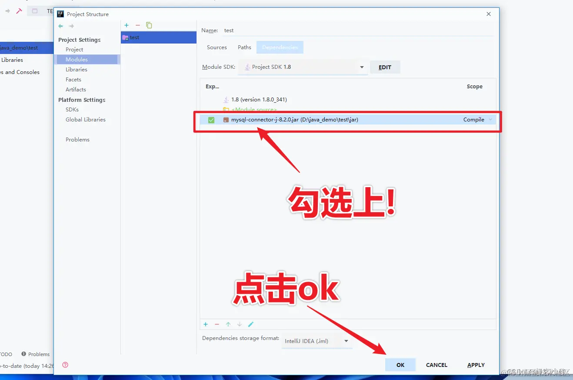Select Project under Project Settings
Screen dimensions: 573x380
tap(74, 50)
